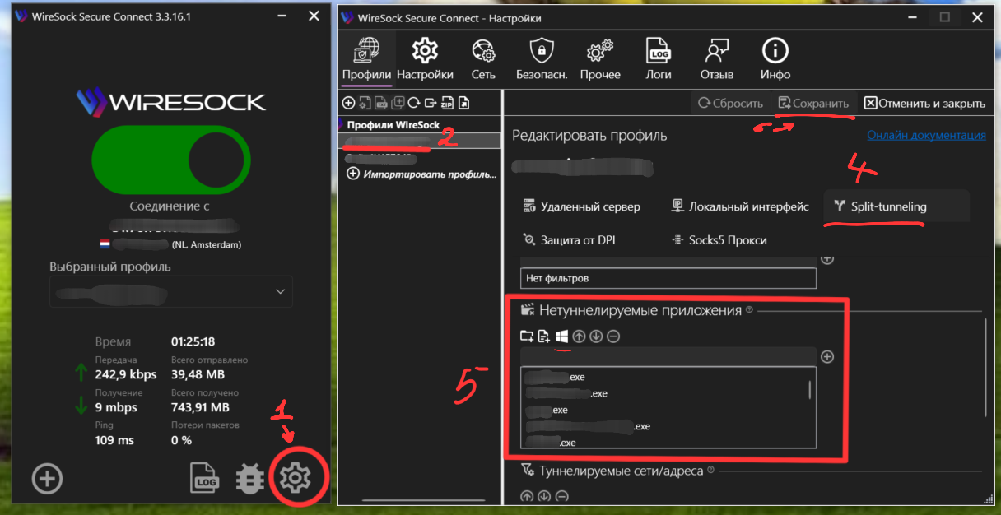Open the Split-tunneling tab
The image size is (1001, 515).
point(879,206)
